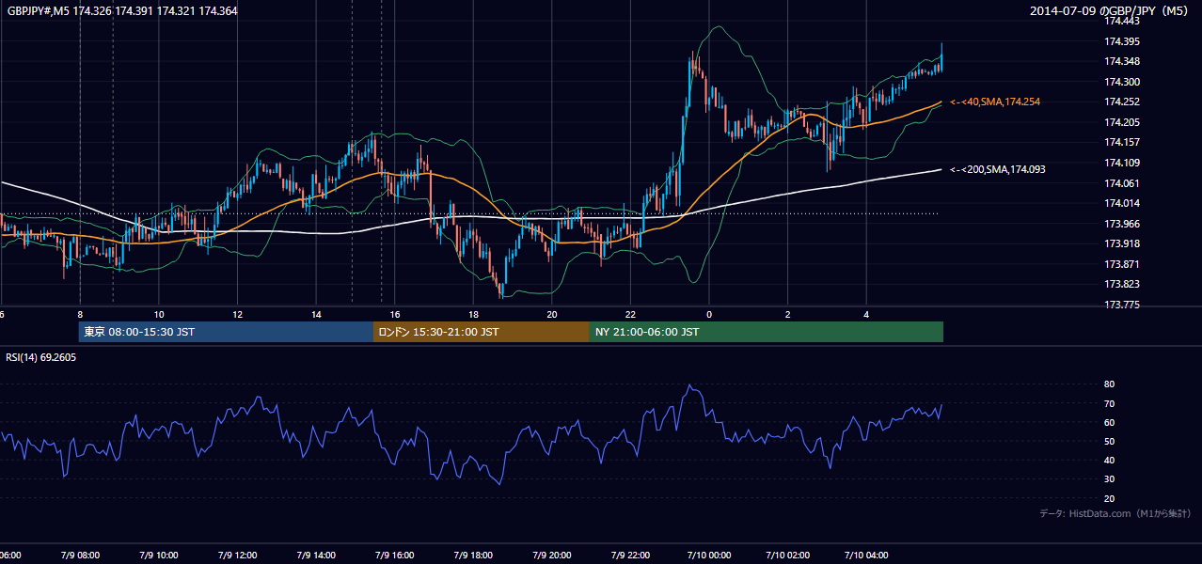Click the GBPJPY#,M5 symbol header text
The width and height of the screenshot is (1202, 564).
122,11
